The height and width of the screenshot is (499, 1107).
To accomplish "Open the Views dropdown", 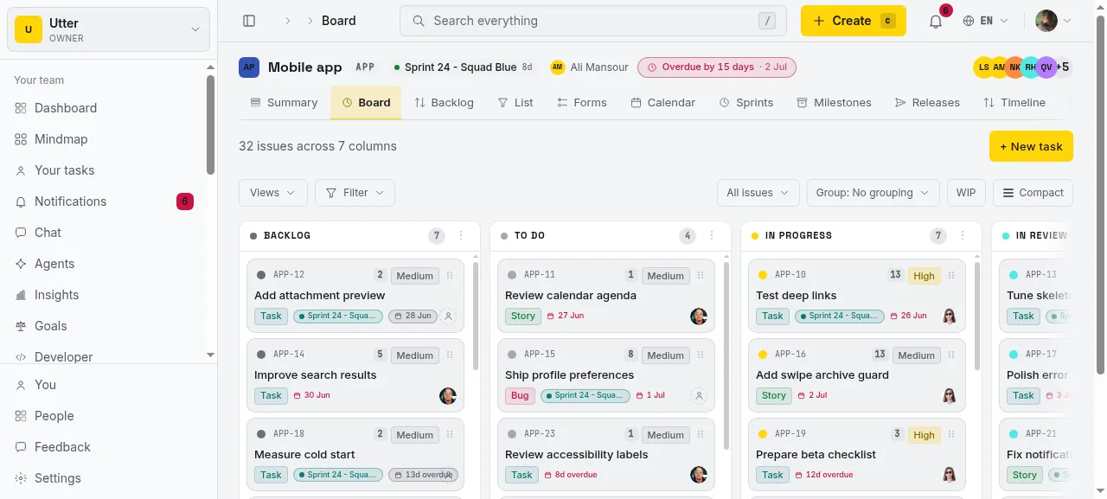I will coord(273,193).
